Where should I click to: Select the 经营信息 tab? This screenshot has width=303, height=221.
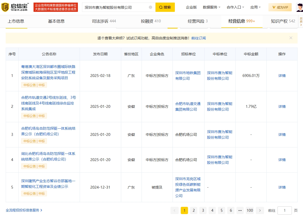[242, 21]
